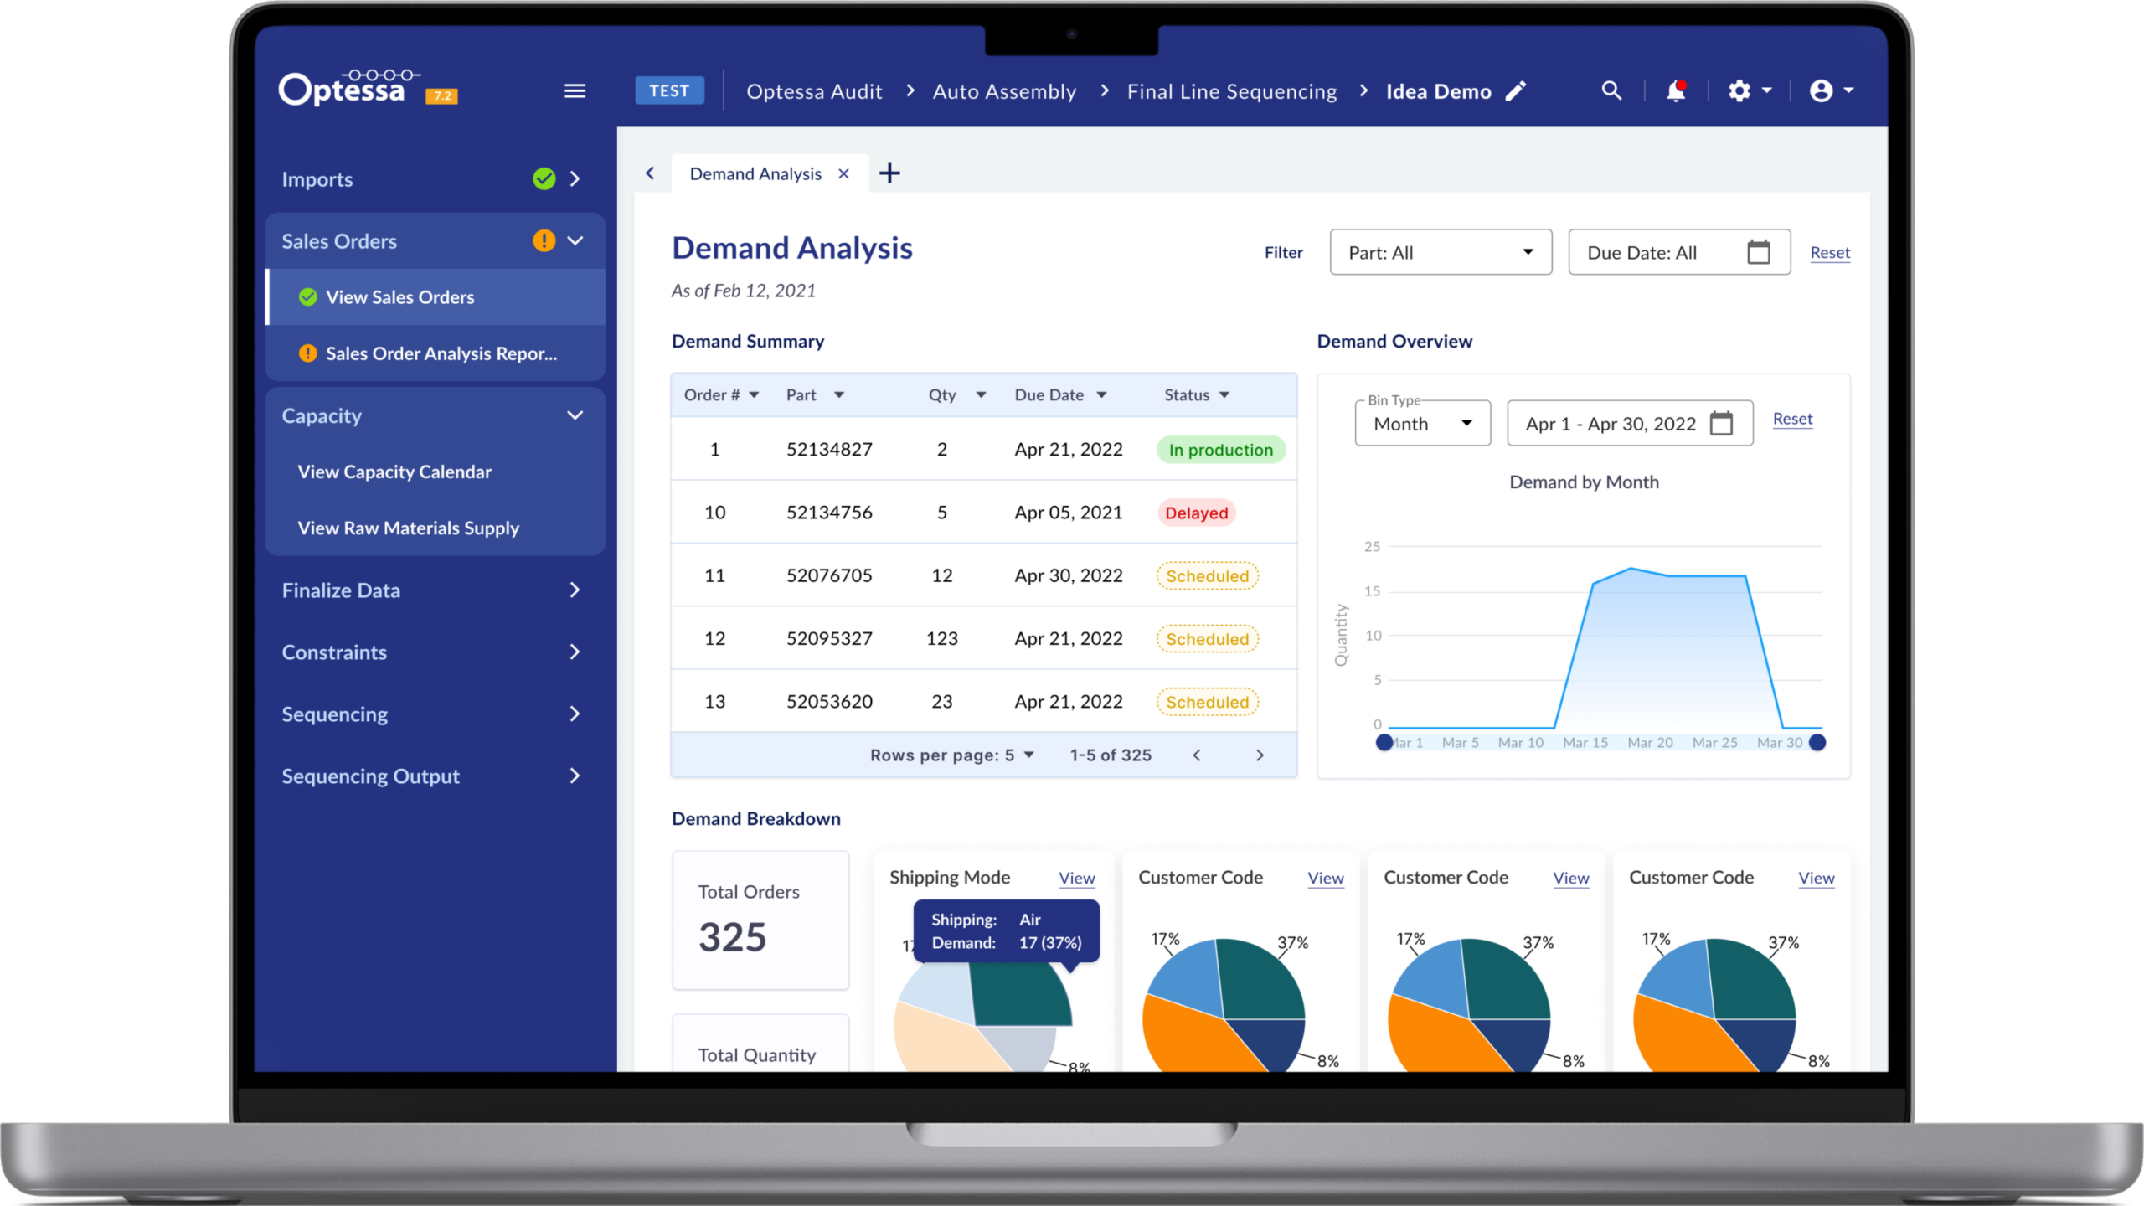Click the right chart range slider handle

pos(1817,742)
